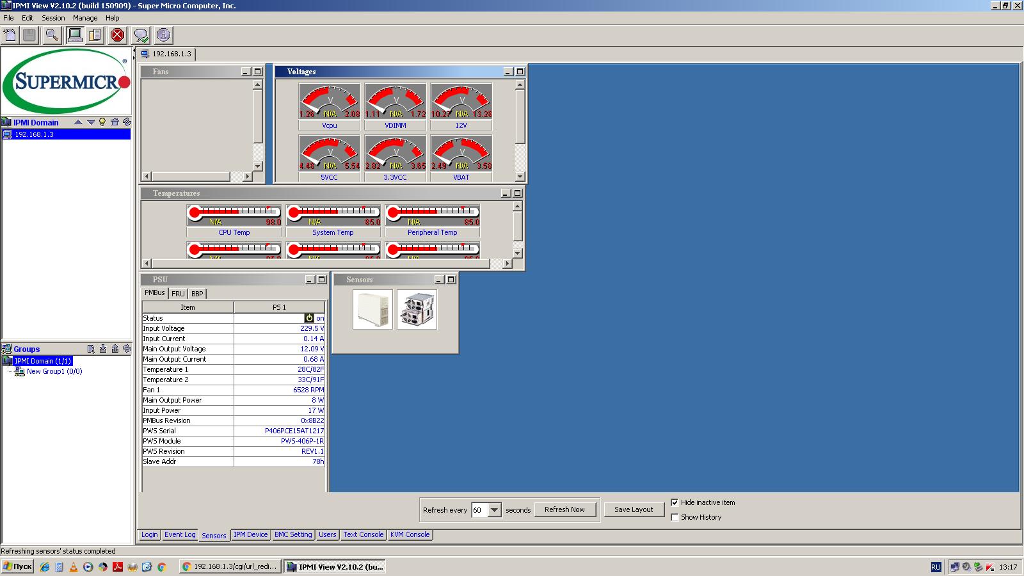Click the magnifier search toolbar icon
This screenshot has height=576, width=1024.
[52, 35]
